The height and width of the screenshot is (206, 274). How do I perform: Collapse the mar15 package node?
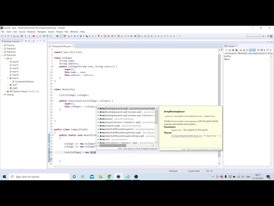coord(8,78)
